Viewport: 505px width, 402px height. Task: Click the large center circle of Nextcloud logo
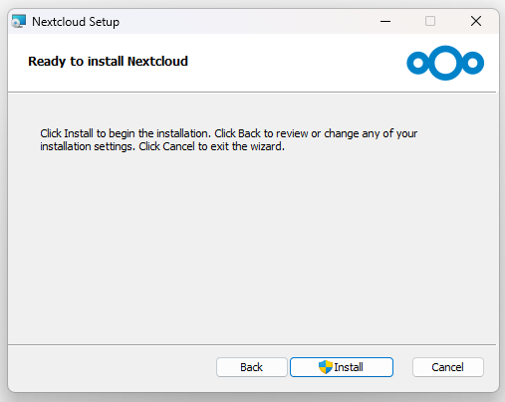(445, 63)
